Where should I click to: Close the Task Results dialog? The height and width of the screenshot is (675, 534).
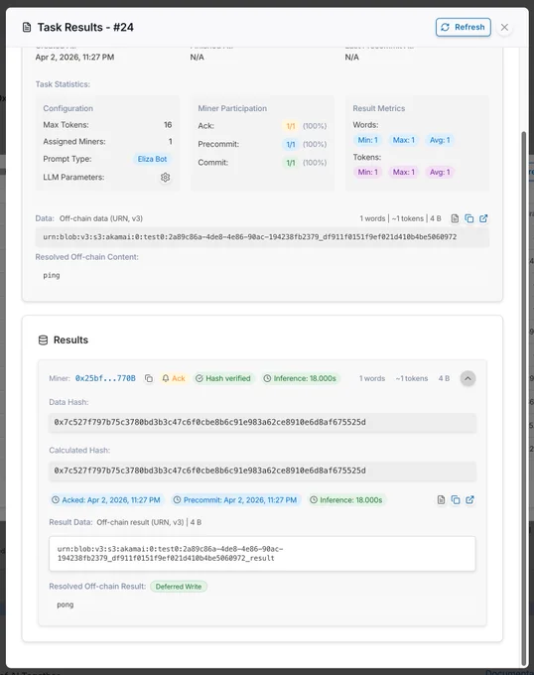click(504, 27)
